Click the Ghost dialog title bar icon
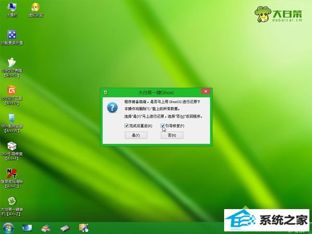 tap(106, 92)
